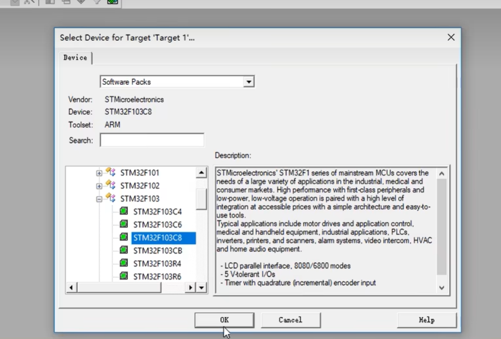Screen dimensions: 501x339
Task: Click the chip icon beside STM32F103R4
Action: pyautogui.click(x=124, y=263)
